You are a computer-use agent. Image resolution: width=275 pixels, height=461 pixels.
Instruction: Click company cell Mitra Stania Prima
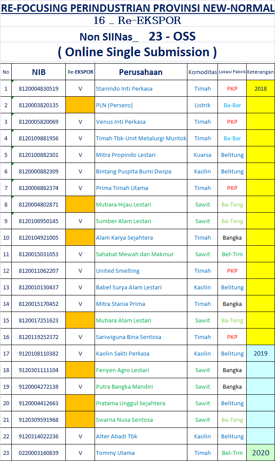pyautogui.click(x=141, y=304)
